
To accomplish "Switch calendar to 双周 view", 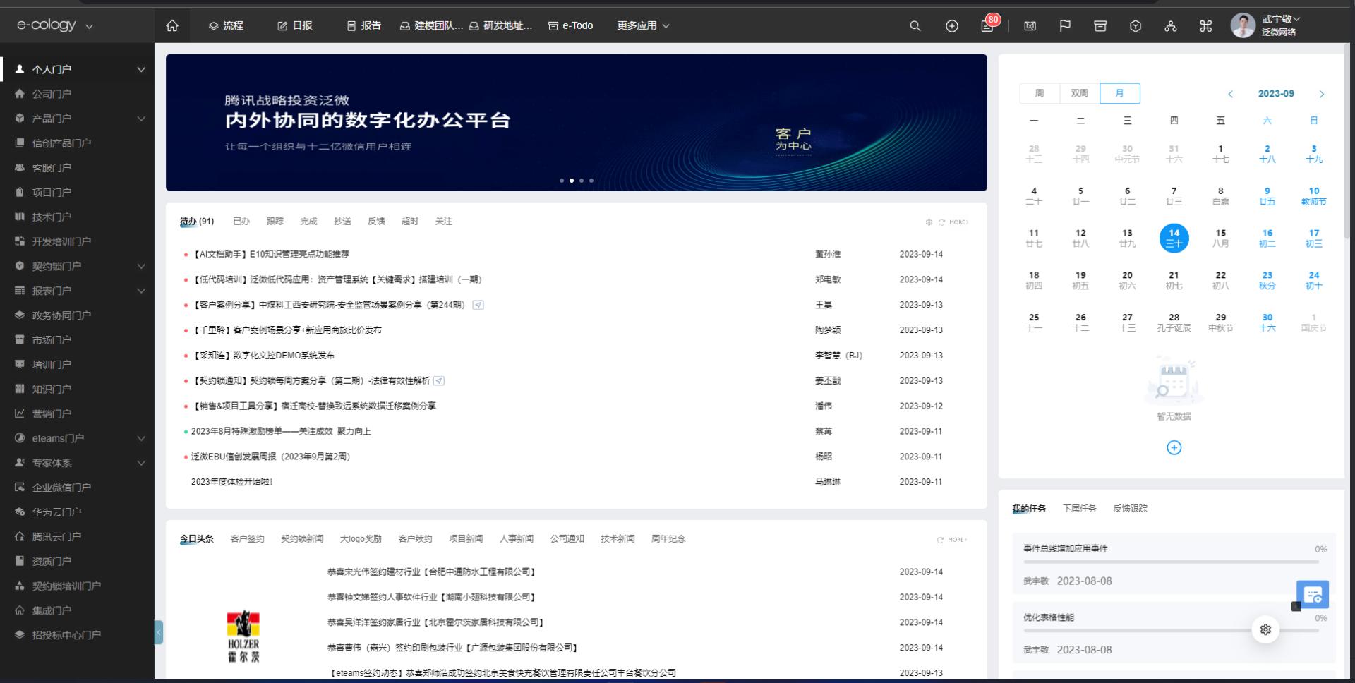I will coord(1080,93).
